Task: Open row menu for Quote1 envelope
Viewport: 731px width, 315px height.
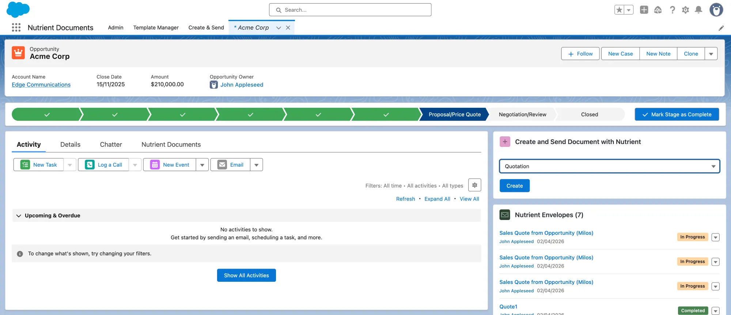Action: click(x=715, y=311)
